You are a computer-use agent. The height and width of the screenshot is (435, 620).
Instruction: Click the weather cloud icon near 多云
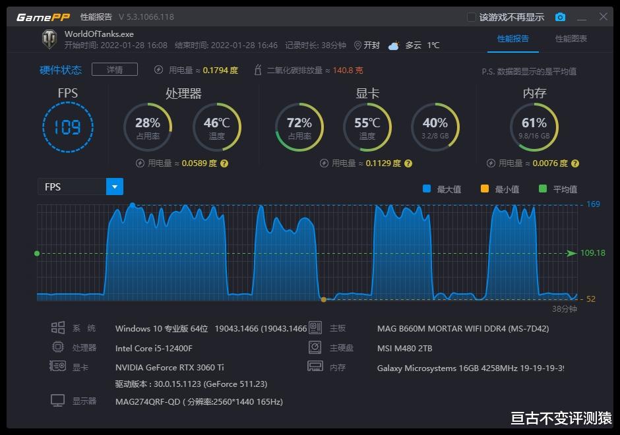(x=394, y=45)
